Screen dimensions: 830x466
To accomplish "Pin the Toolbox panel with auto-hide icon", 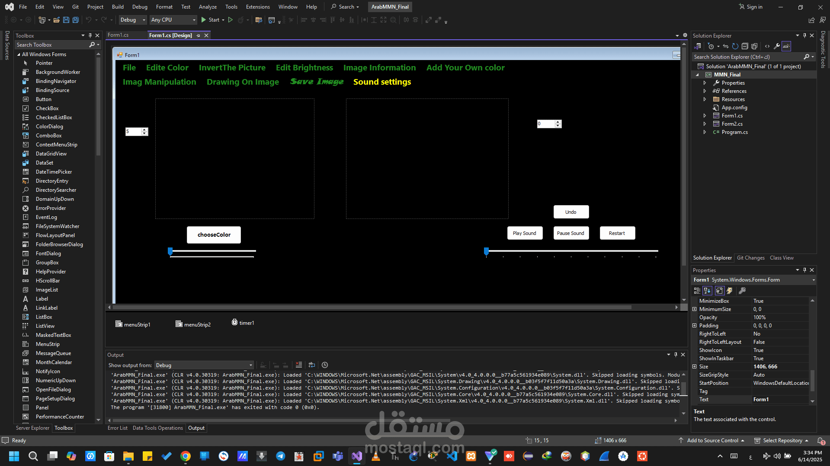I will pyautogui.click(x=90, y=35).
